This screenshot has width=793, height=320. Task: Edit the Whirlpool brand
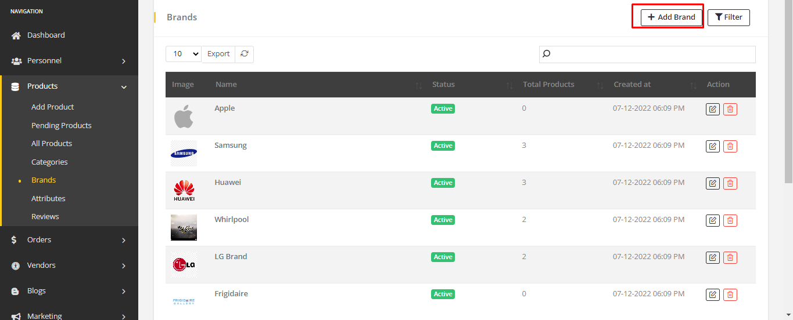[713, 220]
